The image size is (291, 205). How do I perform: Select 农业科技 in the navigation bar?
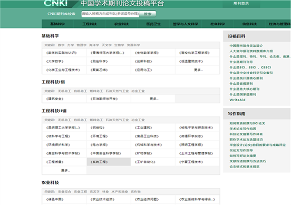coord(122,24)
